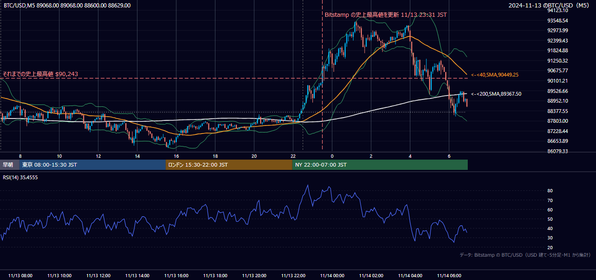
Task: Click the 92399.43 price axis value
Action: coord(558,41)
